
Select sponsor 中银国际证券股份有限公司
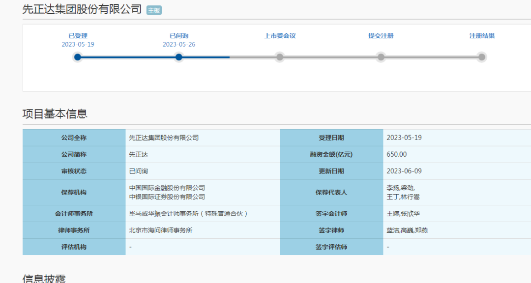(167, 197)
